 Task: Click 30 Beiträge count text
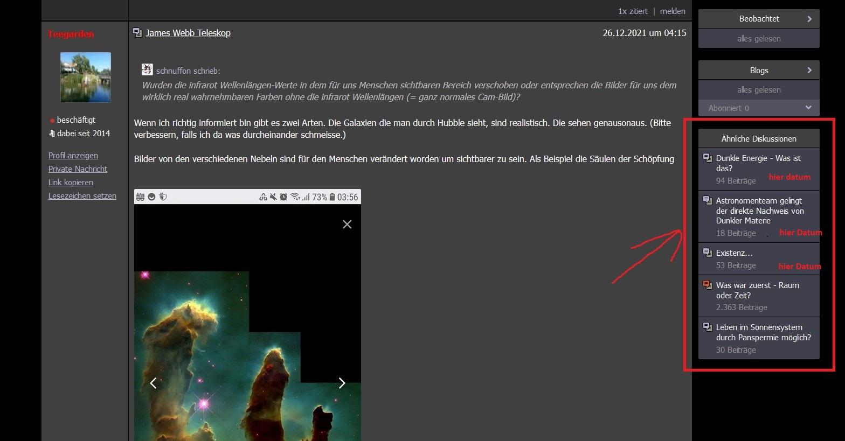tap(736, 350)
